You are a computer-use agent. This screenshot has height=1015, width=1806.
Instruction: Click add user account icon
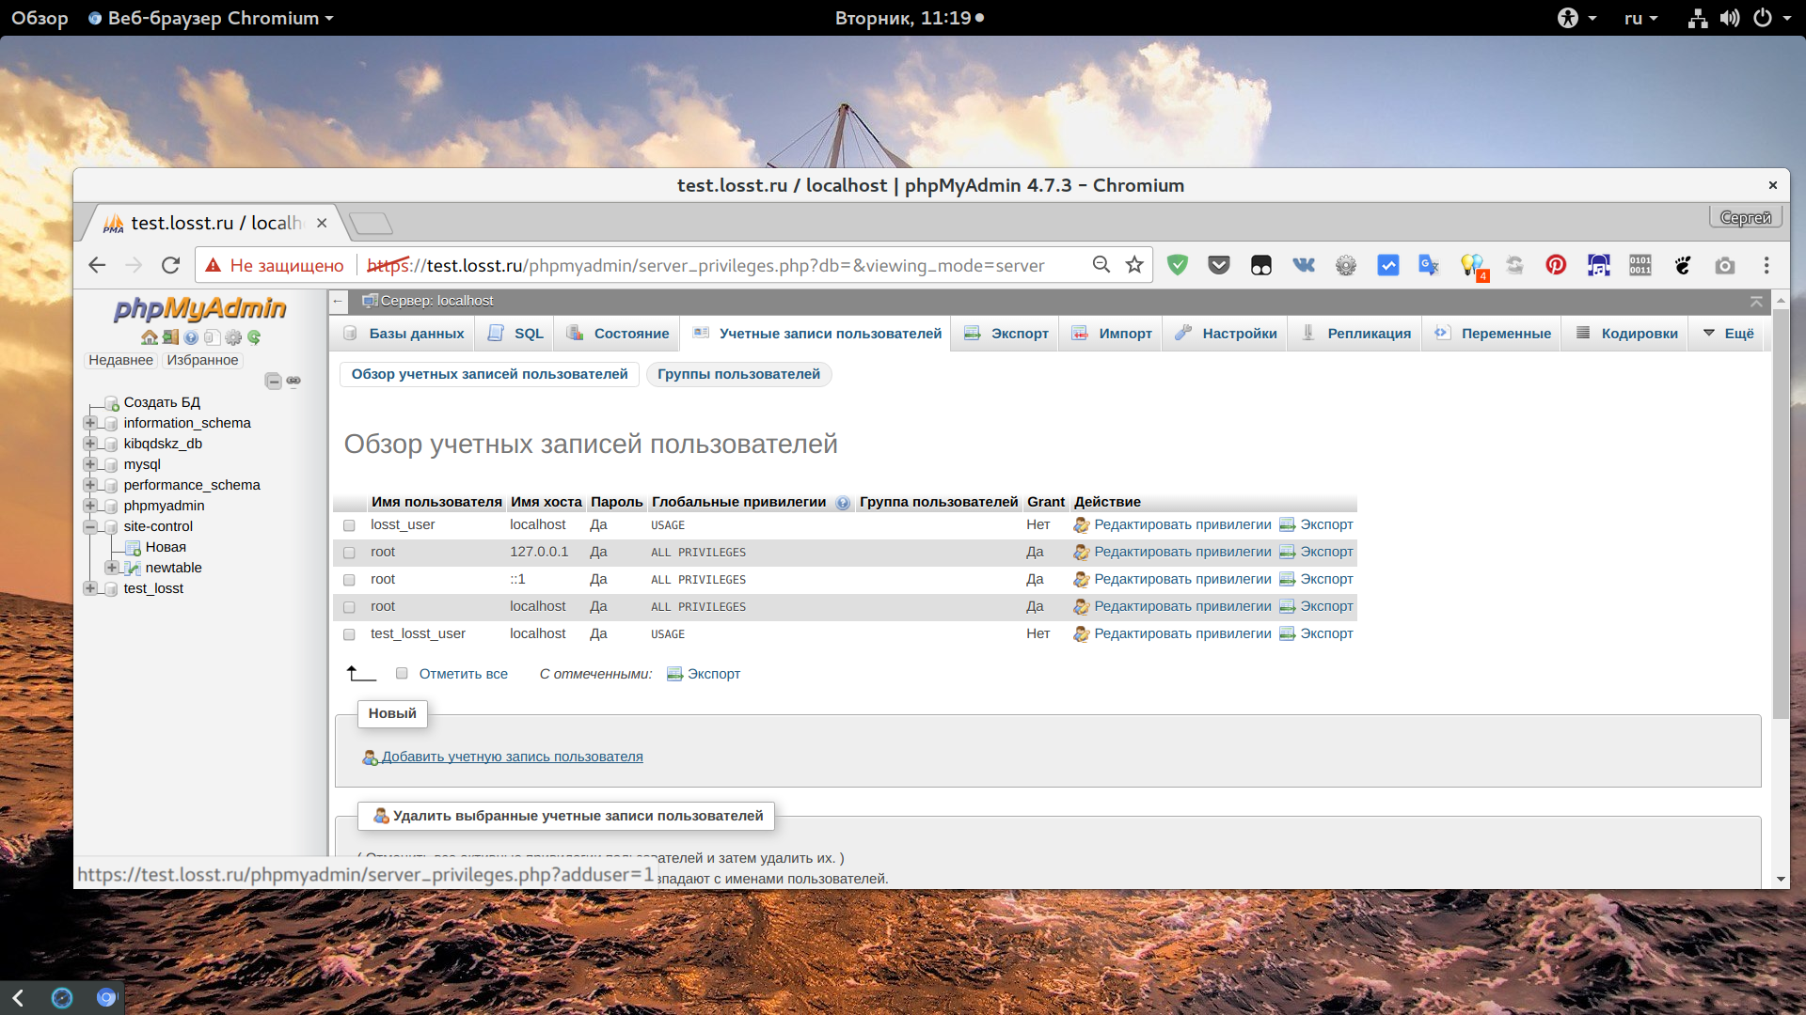[x=371, y=757]
